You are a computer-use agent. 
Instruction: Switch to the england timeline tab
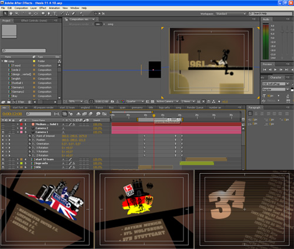click(85, 107)
